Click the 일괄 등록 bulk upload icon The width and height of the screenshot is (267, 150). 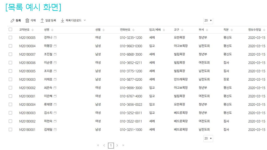click(x=42, y=21)
